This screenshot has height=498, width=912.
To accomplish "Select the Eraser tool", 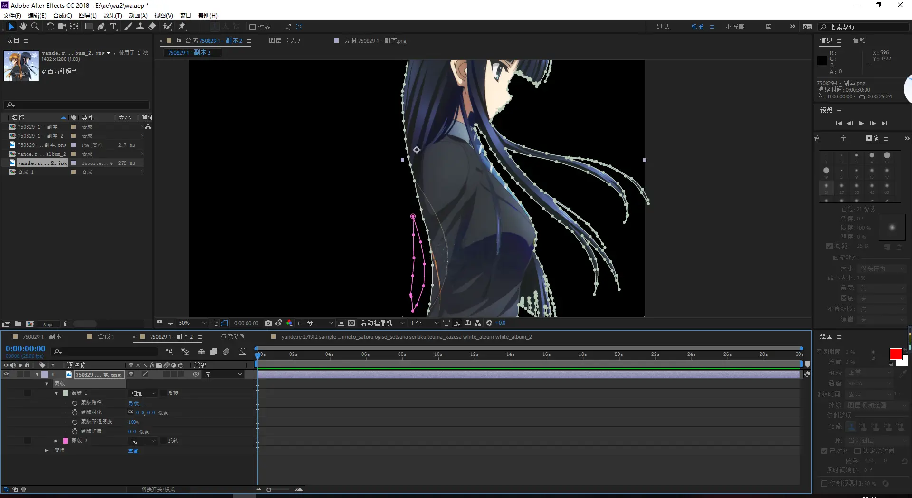I will (x=152, y=27).
